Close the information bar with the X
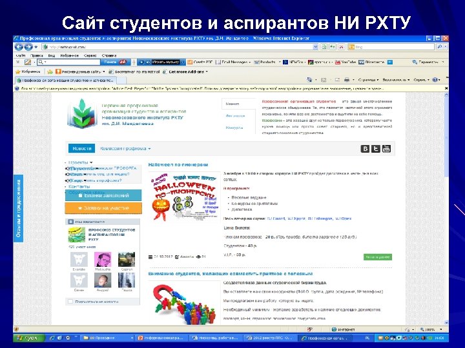465x348 pixels. tap(446, 88)
